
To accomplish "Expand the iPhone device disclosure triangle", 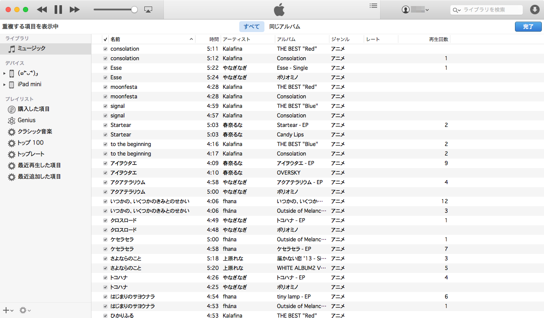I will 4,73.
